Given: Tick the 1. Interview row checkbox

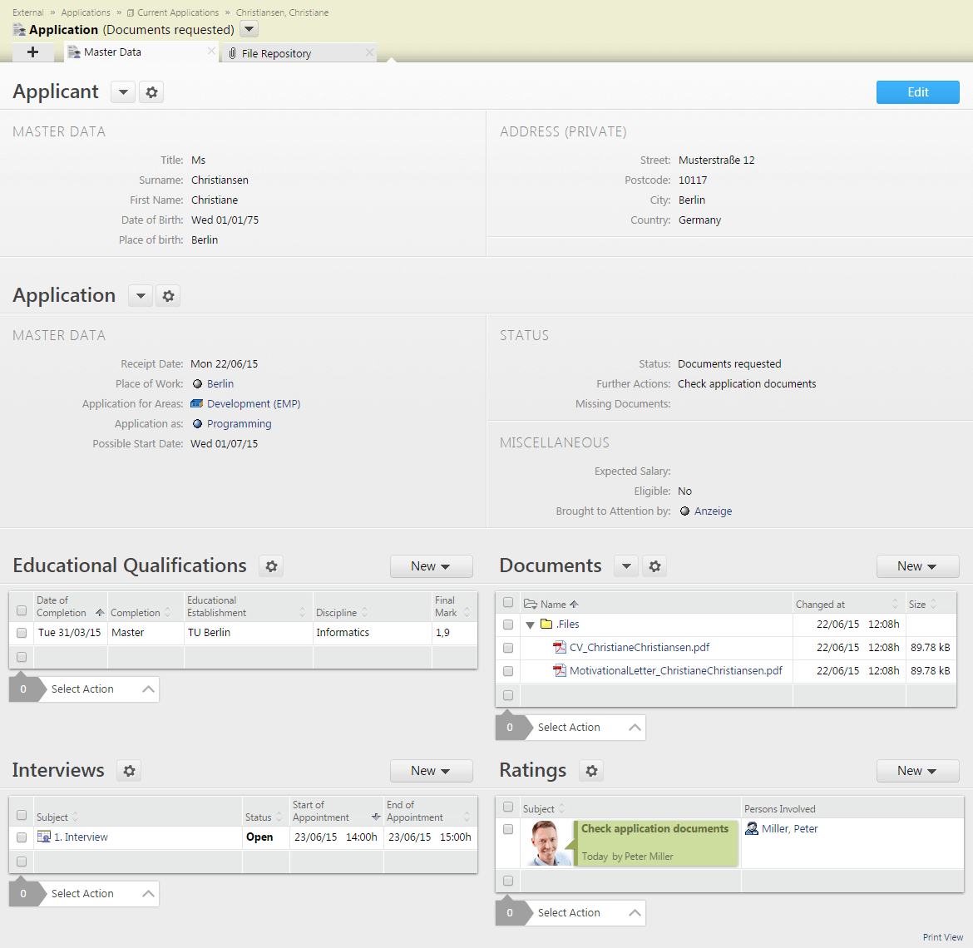Looking at the screenshot, I should (x=22, y=837).
